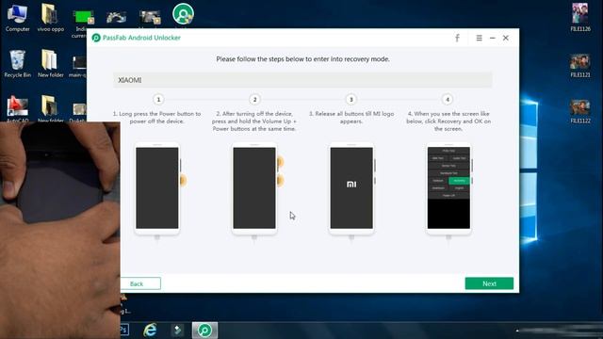Open the New folder next to Recycle Bin
Screen dimensions: 603x339
[50, 64]
